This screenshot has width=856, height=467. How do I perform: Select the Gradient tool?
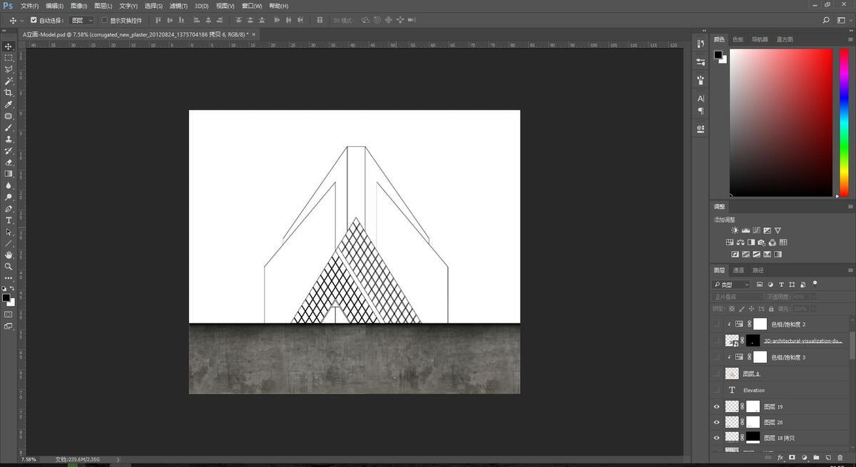coord(9,173)
